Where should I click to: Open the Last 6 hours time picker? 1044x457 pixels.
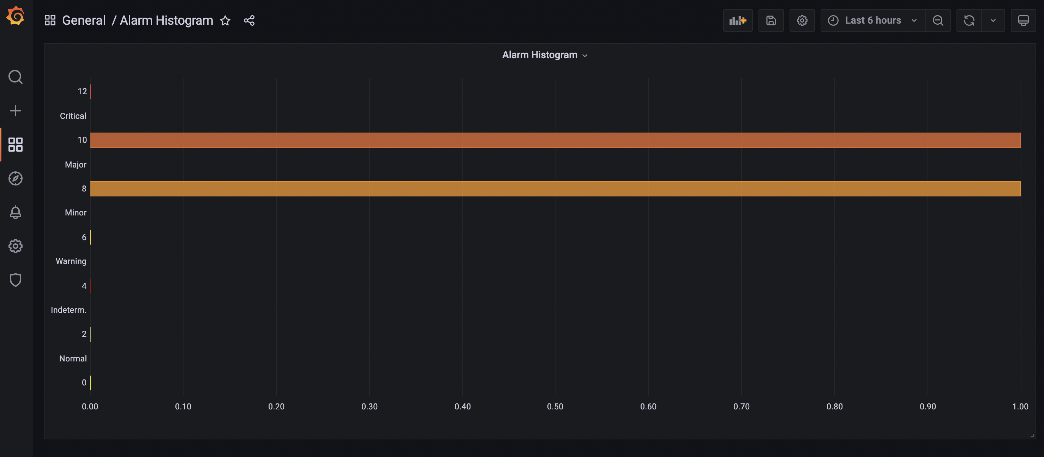872,20
